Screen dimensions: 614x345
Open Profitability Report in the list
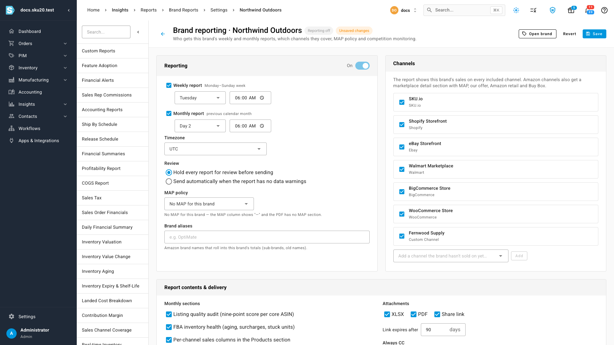pos(113,168)
